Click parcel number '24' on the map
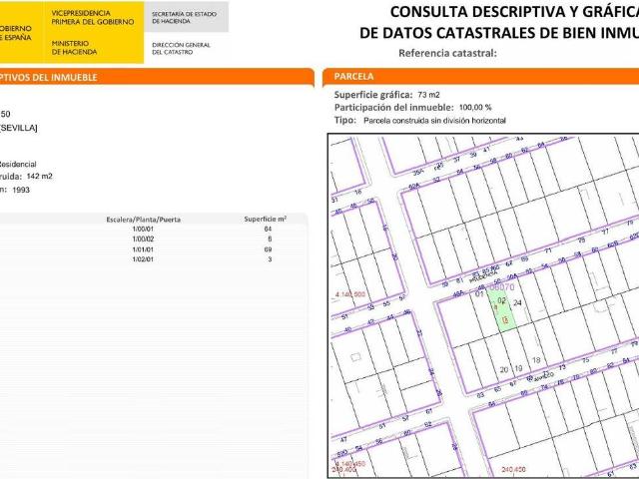Screen dimensions: 639x479 tap(517, 302)
